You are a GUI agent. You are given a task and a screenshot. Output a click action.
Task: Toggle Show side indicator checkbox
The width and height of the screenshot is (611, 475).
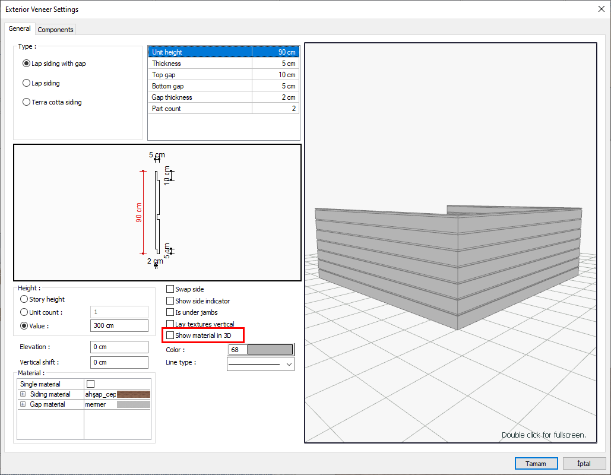[170, 301]
